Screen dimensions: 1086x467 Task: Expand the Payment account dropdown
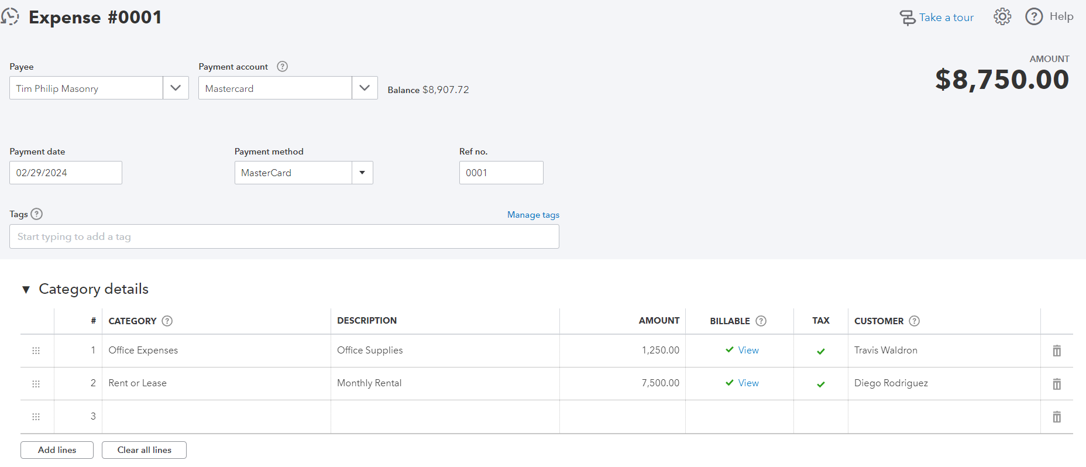pyautogui.click(x=365, y=88)
